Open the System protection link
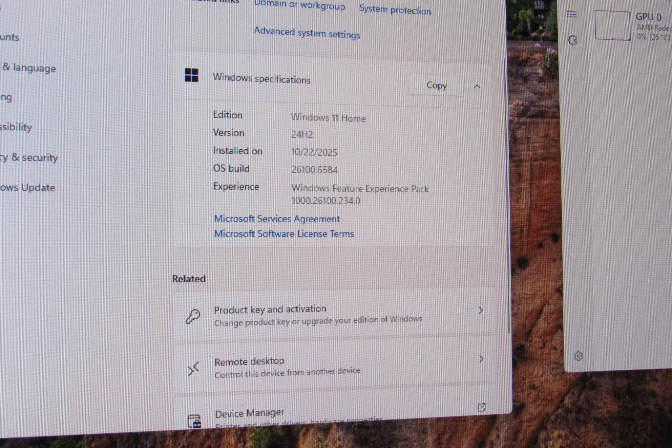 tap(395, 10)
